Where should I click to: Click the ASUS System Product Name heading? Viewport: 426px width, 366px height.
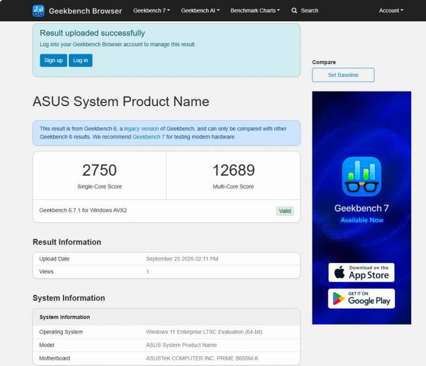tap(121, 101)
